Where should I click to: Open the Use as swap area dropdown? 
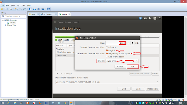tap(122, 61)
